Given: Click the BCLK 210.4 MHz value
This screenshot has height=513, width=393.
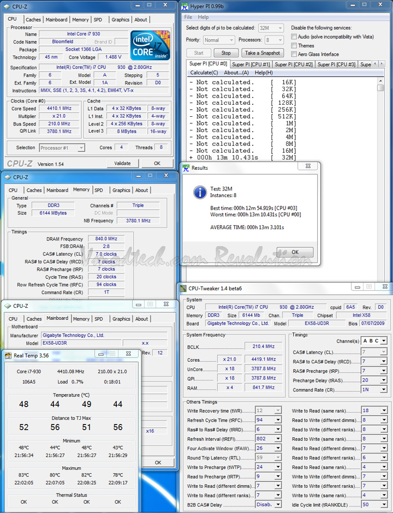Looking at the screenshot, I should pyautogui.click(x=264, y=346).
